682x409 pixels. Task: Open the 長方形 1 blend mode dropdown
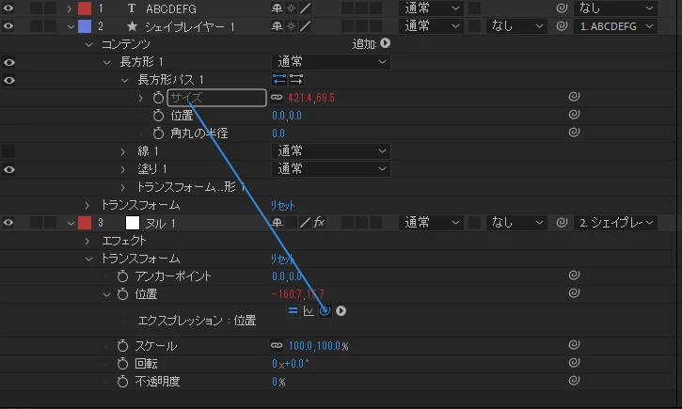pyautogui.click(x=331, y=62)
